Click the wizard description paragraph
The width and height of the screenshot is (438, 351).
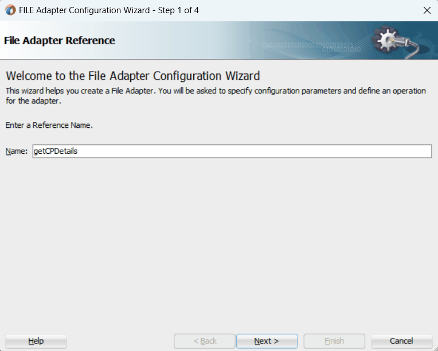(216, 96)
